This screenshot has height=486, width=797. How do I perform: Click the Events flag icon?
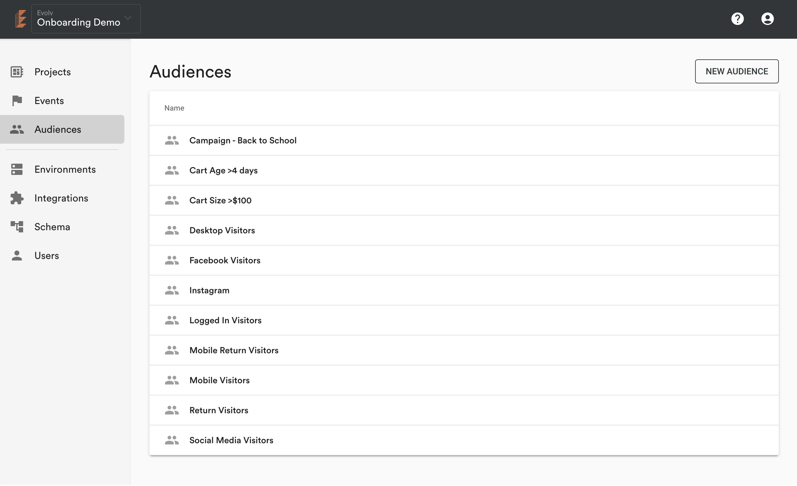[17, 101]
